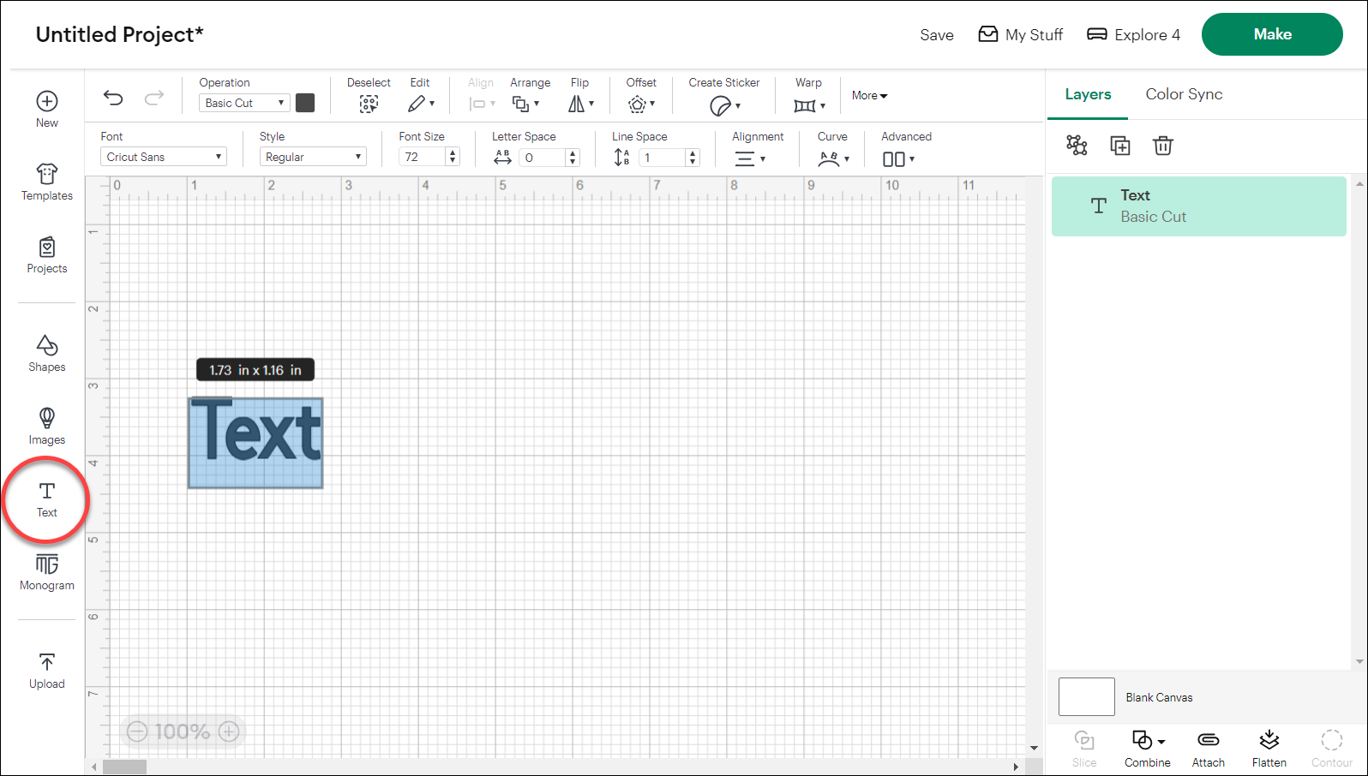
Task: Click the Duplicate layer icon
Action: point(1119,146)
